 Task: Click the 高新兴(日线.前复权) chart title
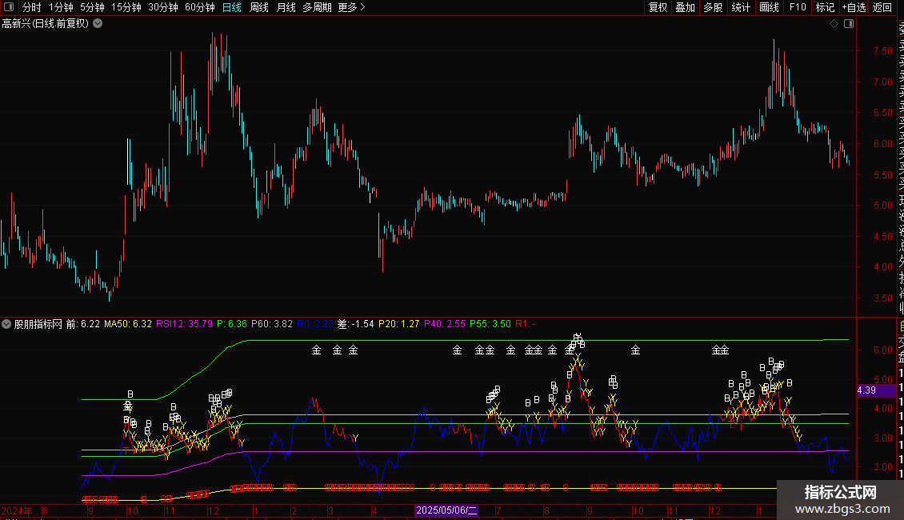point(45,24)
